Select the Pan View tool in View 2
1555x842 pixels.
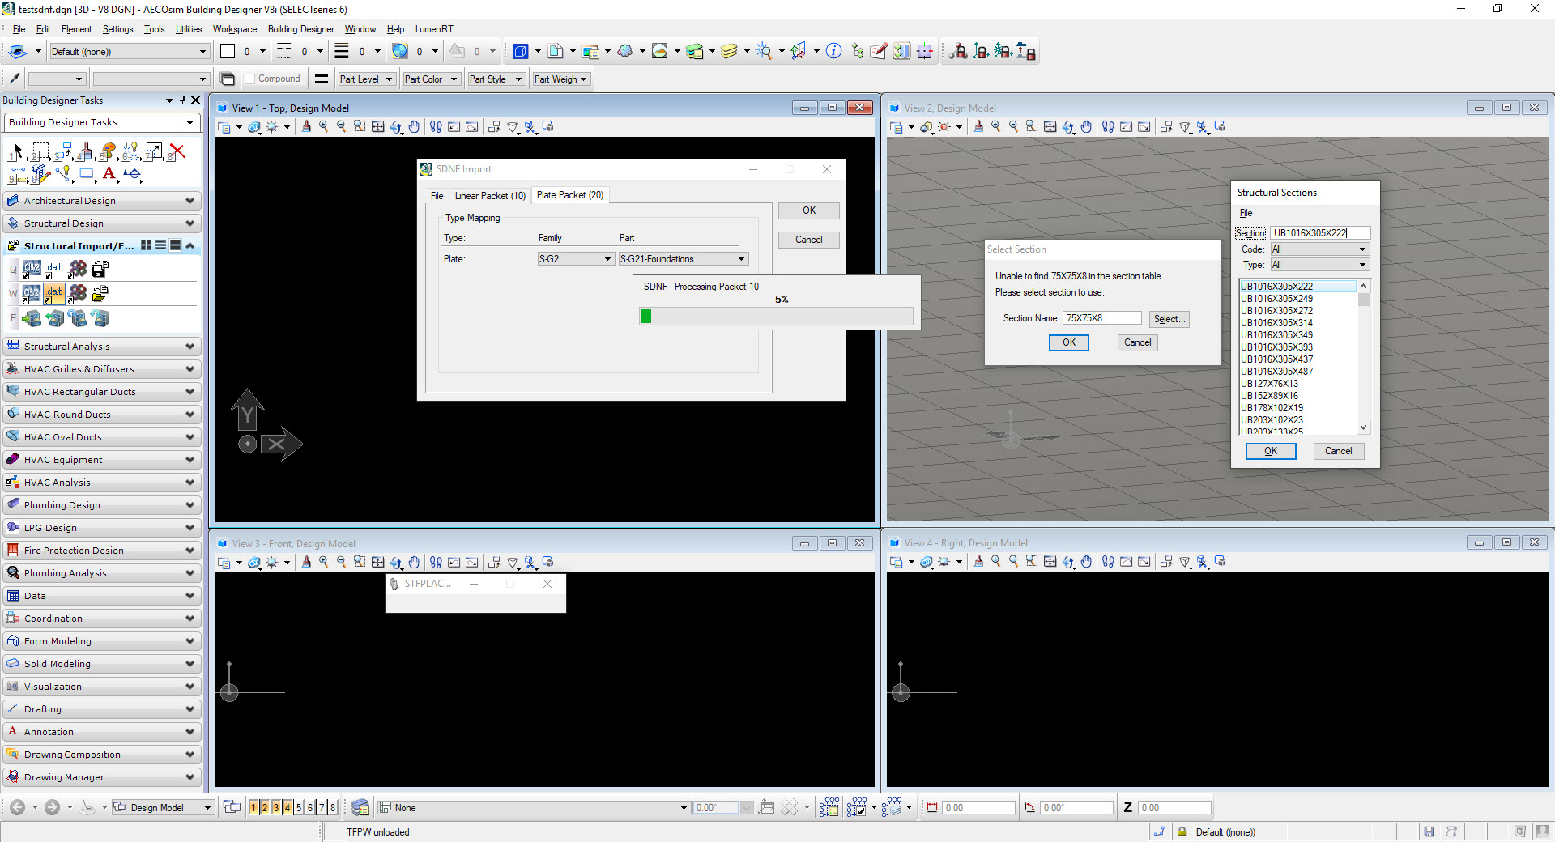(1087, 127)
